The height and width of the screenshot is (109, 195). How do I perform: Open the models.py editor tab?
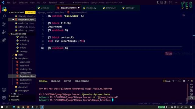91,8
